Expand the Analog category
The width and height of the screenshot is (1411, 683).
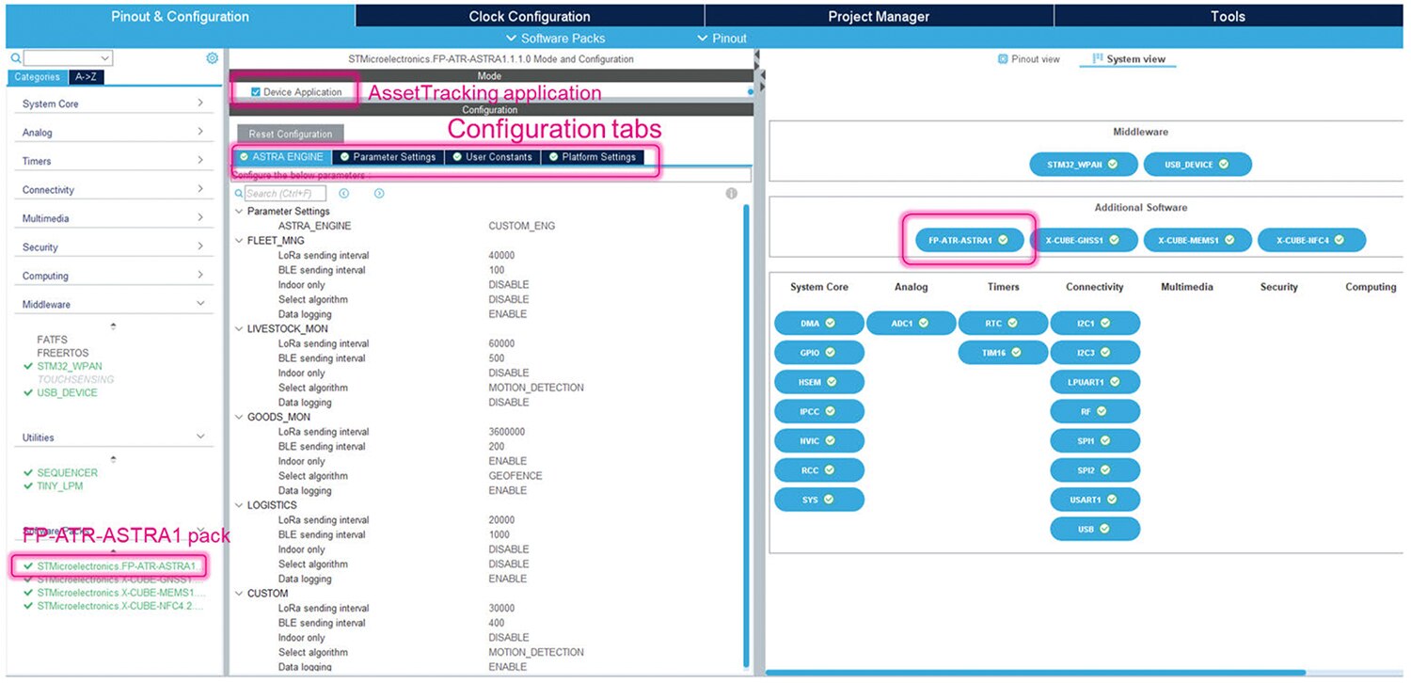(x=113, y=133)
